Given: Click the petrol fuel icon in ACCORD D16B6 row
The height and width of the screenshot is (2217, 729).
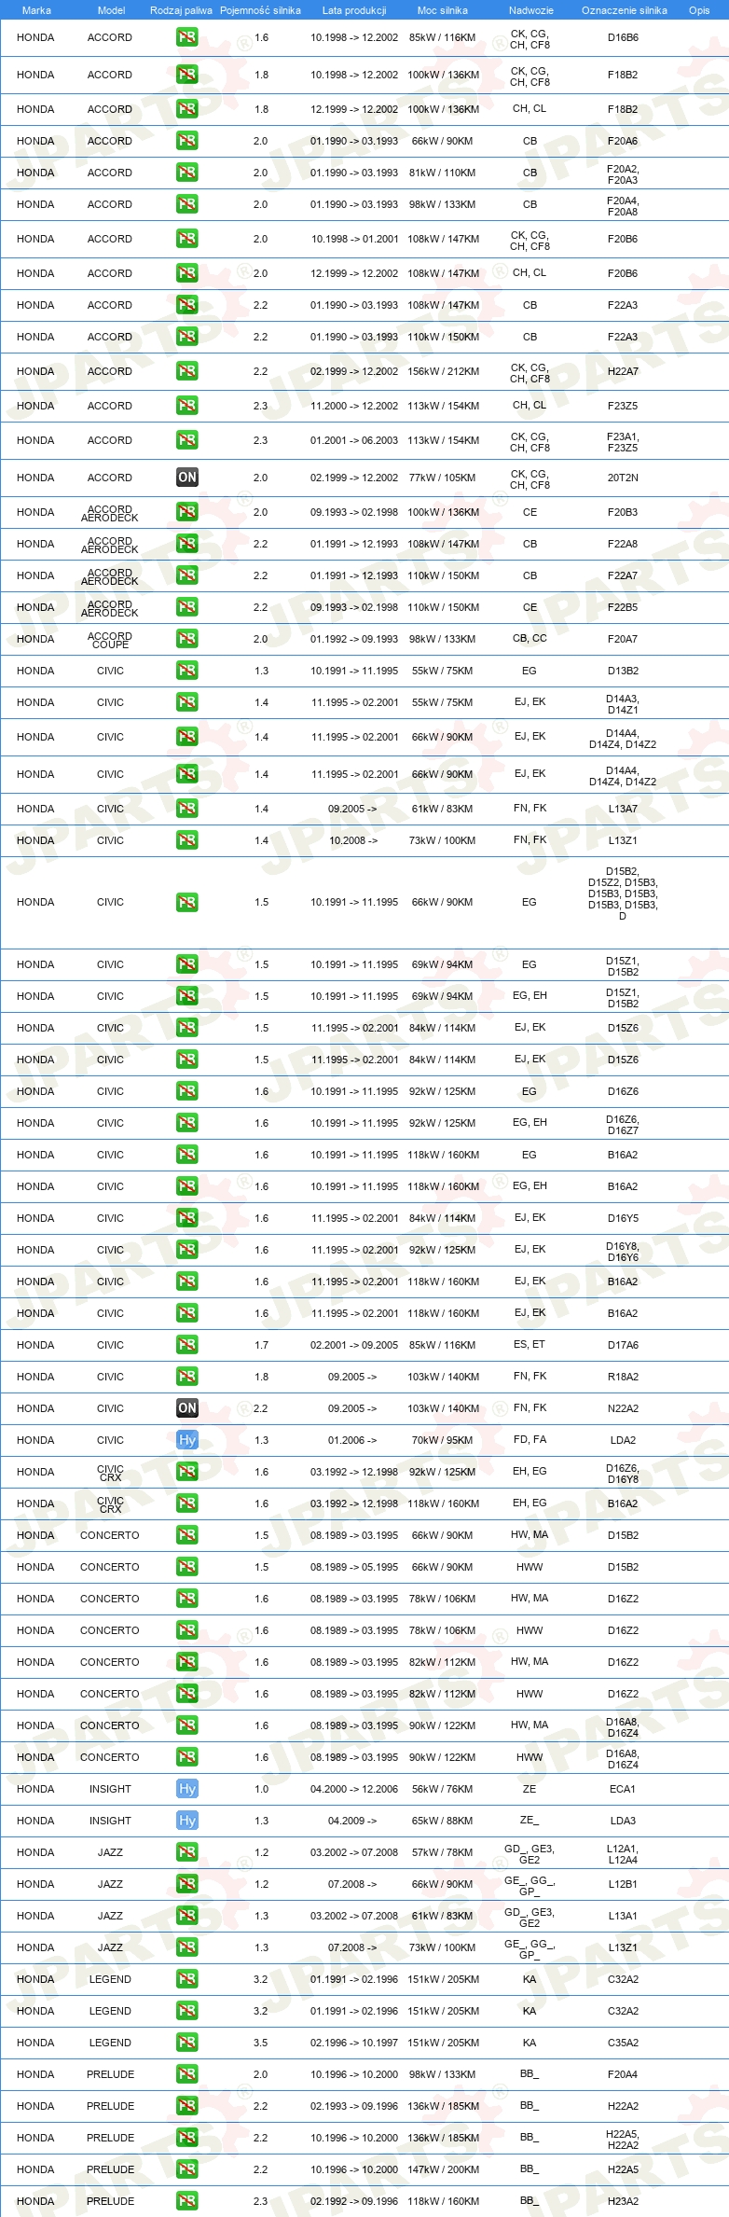Looking at the screenshot, I should coord(187,37).
